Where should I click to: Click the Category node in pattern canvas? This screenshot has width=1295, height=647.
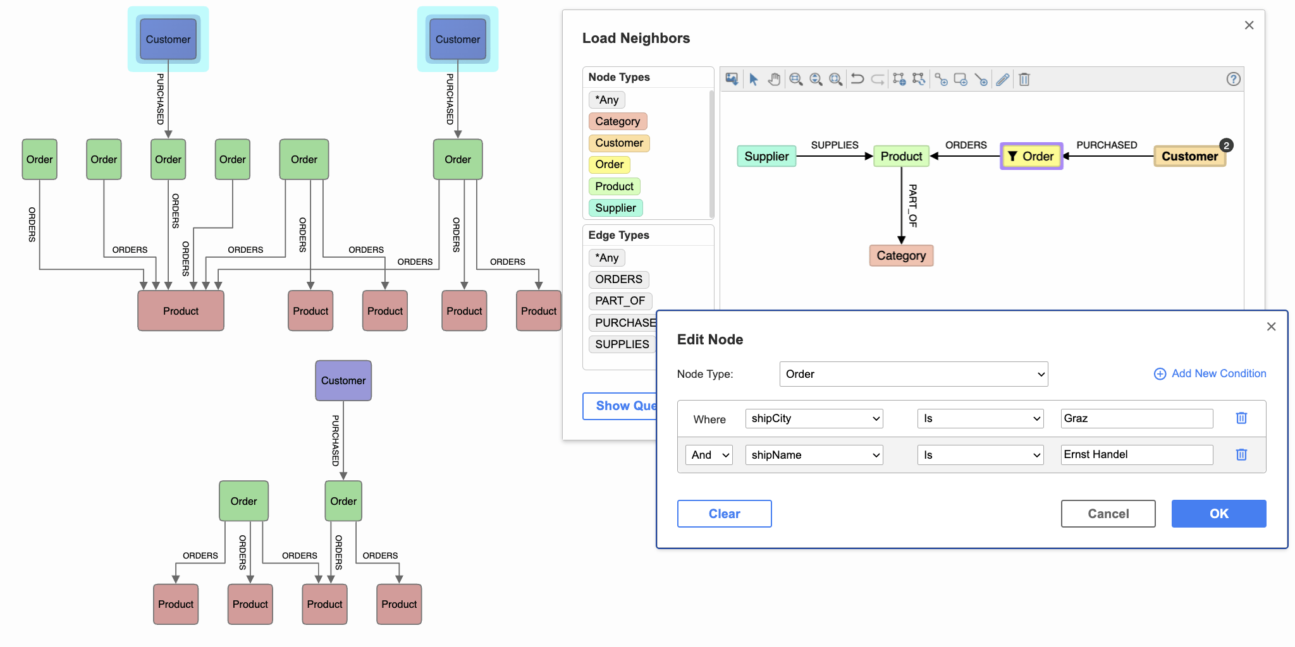(901, 256)
